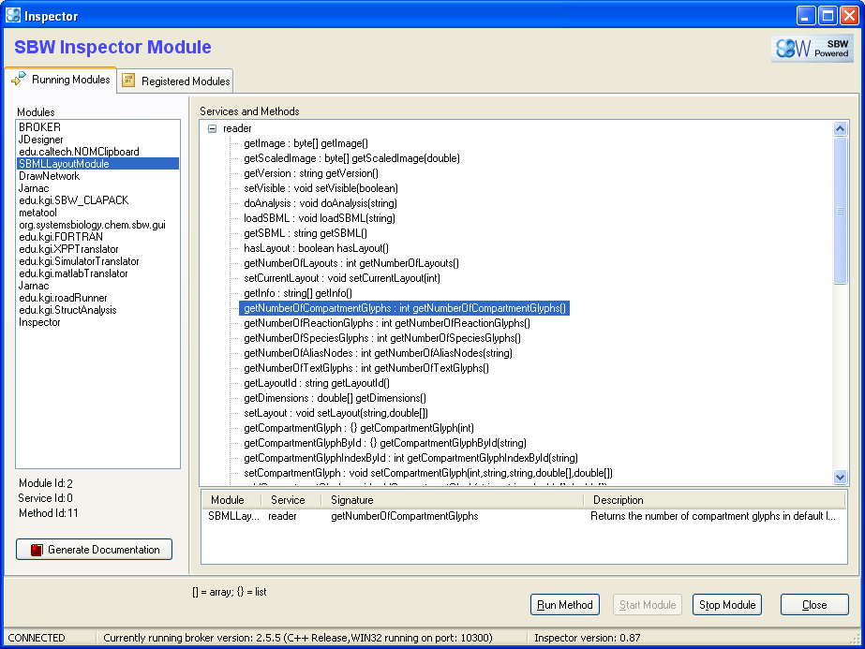Select the doAnalysis method
865x649 pixels.
[x=321, y=203]
